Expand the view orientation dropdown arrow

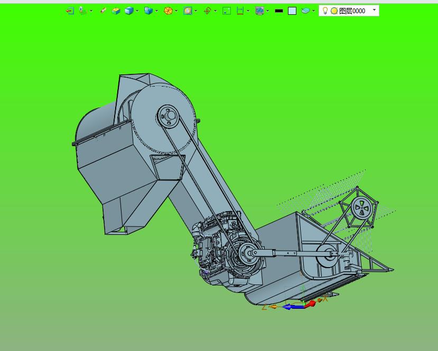tap(157, 11)
